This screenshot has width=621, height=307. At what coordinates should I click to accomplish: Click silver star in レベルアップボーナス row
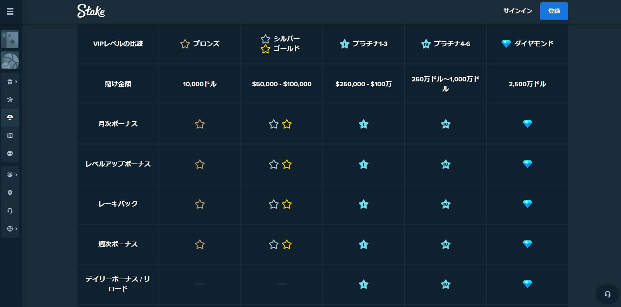tap(274, 164)
